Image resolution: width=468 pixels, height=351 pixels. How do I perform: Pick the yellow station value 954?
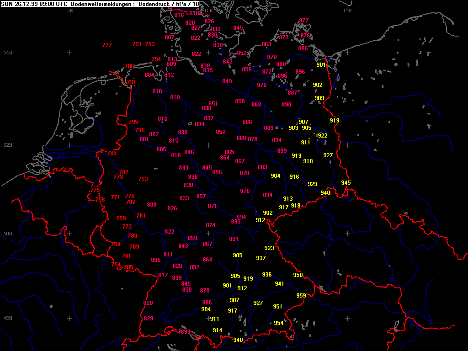(x=279, y=323)
